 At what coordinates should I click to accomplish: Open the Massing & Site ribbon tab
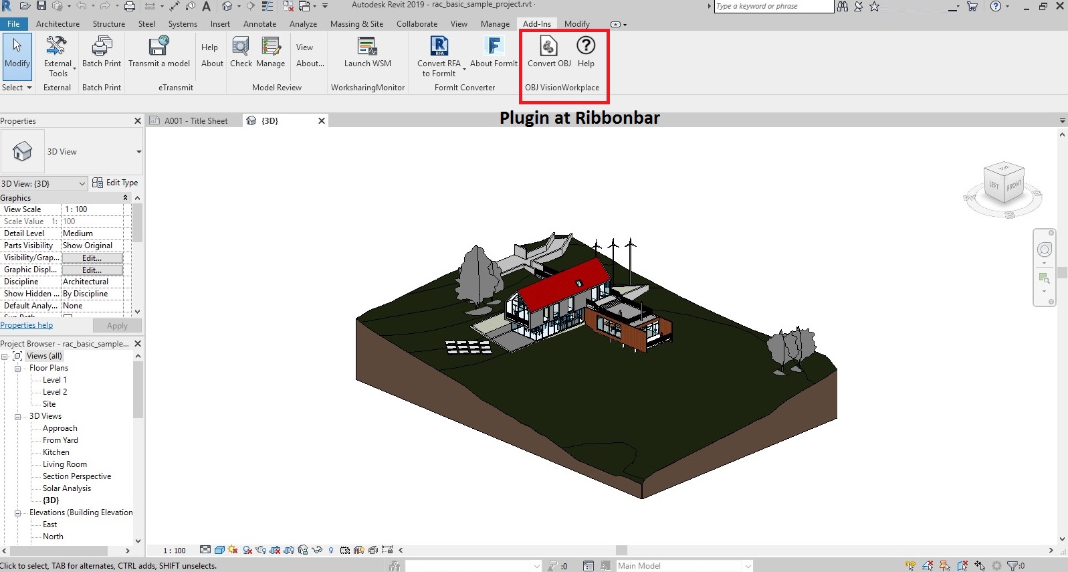click(x=356, y=24)
